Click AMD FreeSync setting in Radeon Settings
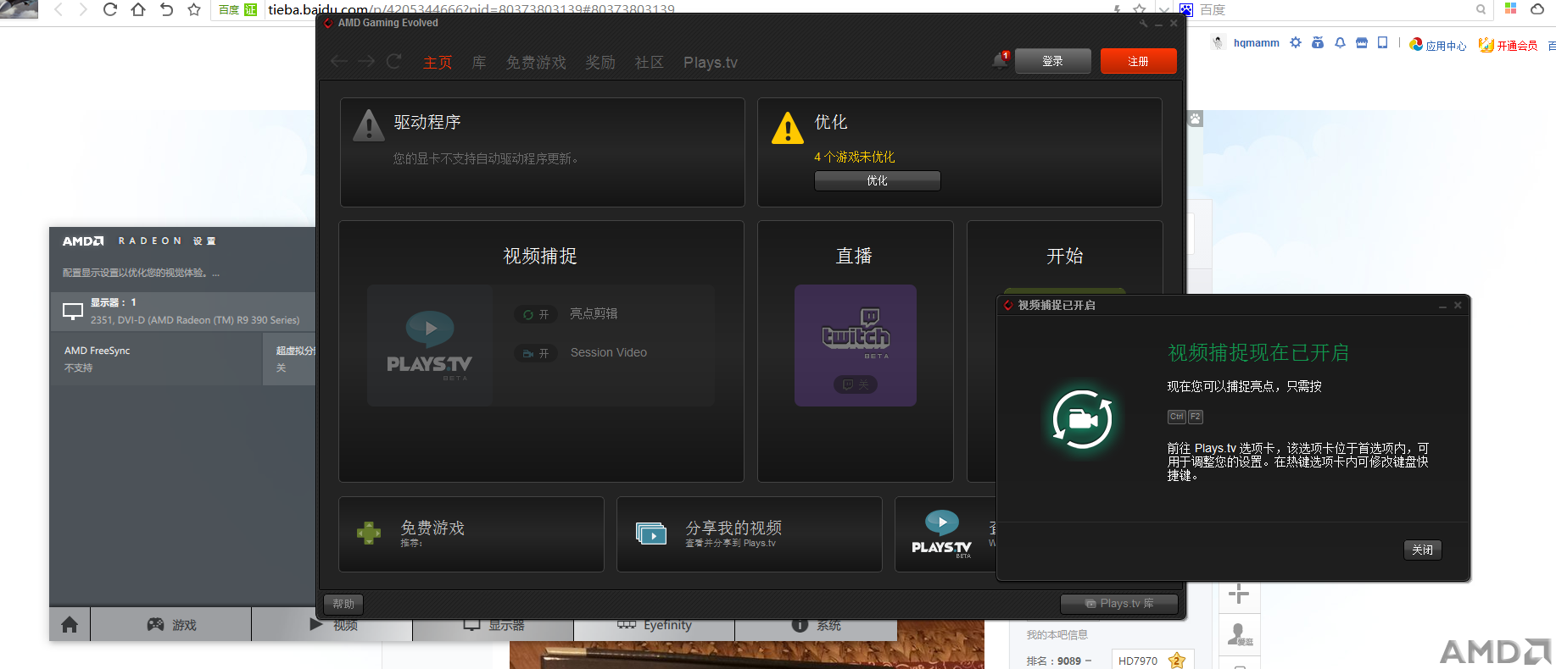Image resolution: width=1556 pixels, height=669 pixels. click(x=156, y=359)
